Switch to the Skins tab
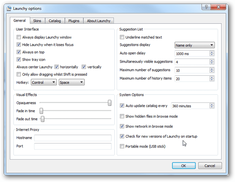 37,21
